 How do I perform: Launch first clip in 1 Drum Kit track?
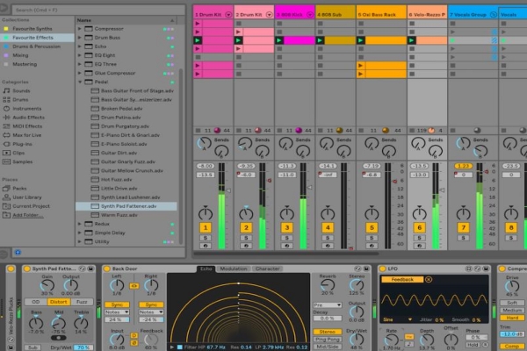198,24
